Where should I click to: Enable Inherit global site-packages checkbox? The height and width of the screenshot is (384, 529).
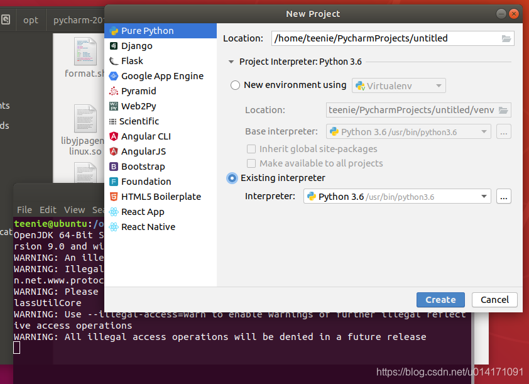click(x=251, y=149)
